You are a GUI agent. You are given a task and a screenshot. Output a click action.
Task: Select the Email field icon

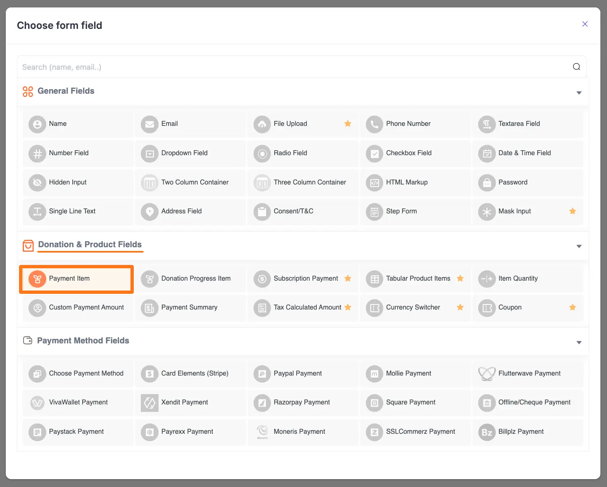click(149, 124)
